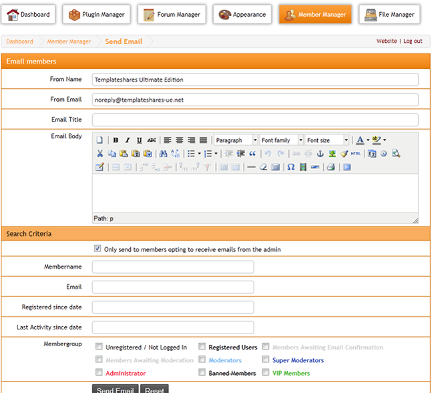Check the Banned Members membergroup
Image resolution: width=432 pixels, height=393 pixels.
[x=202, y=372]
